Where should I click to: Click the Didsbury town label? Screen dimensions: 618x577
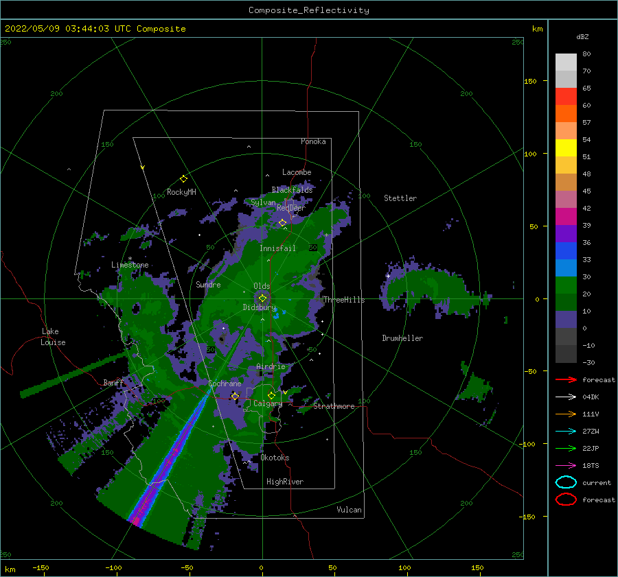click(x=260, y=307)
